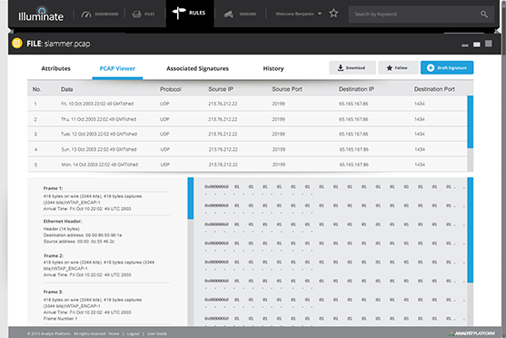This screenshot has width=506, height=338.
Task: Click source port 20199 in row 4
Action: (279, 150)
